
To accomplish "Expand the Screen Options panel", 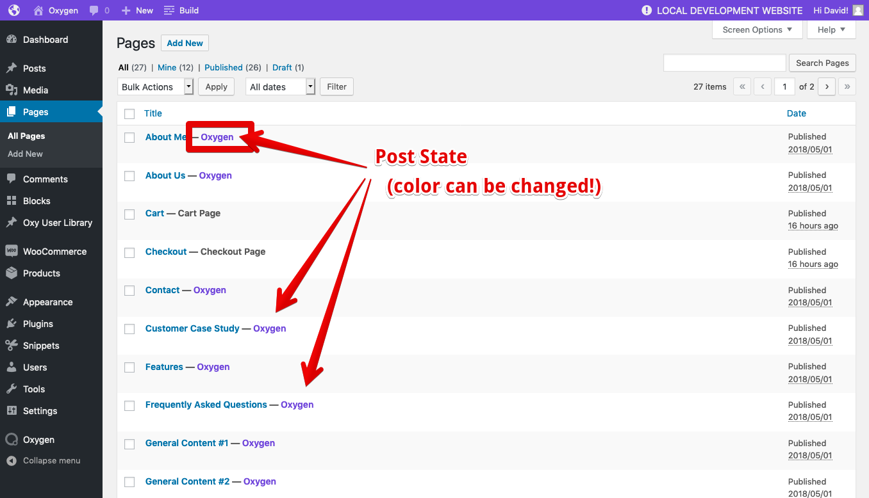I will (757, 29).
